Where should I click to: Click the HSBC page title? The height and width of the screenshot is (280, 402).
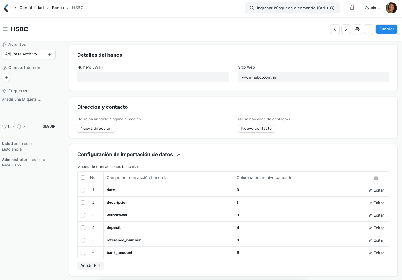[19, 29]
